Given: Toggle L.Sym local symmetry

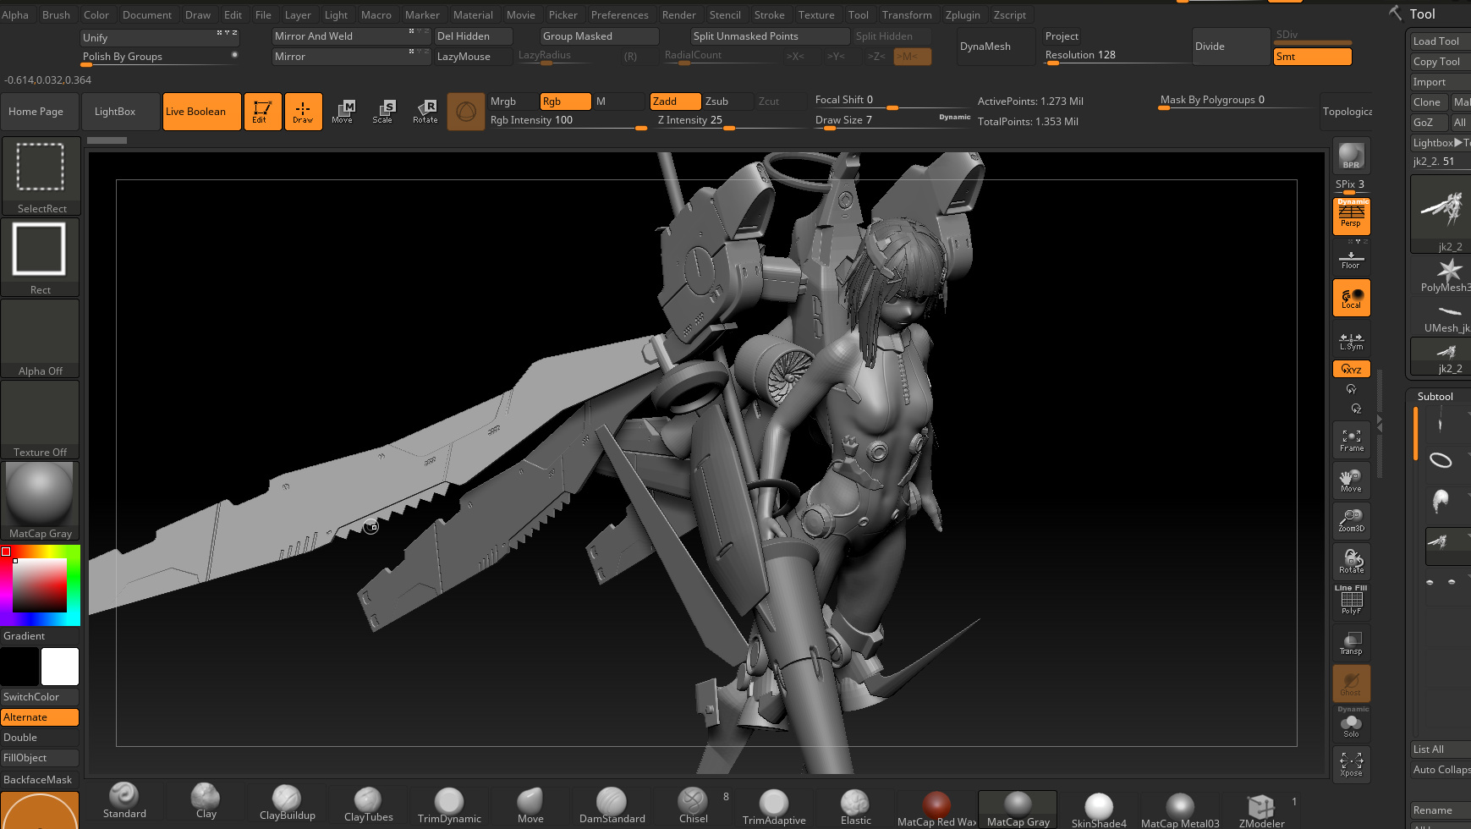Looking at the screenshot, I should click(1351, 340).
